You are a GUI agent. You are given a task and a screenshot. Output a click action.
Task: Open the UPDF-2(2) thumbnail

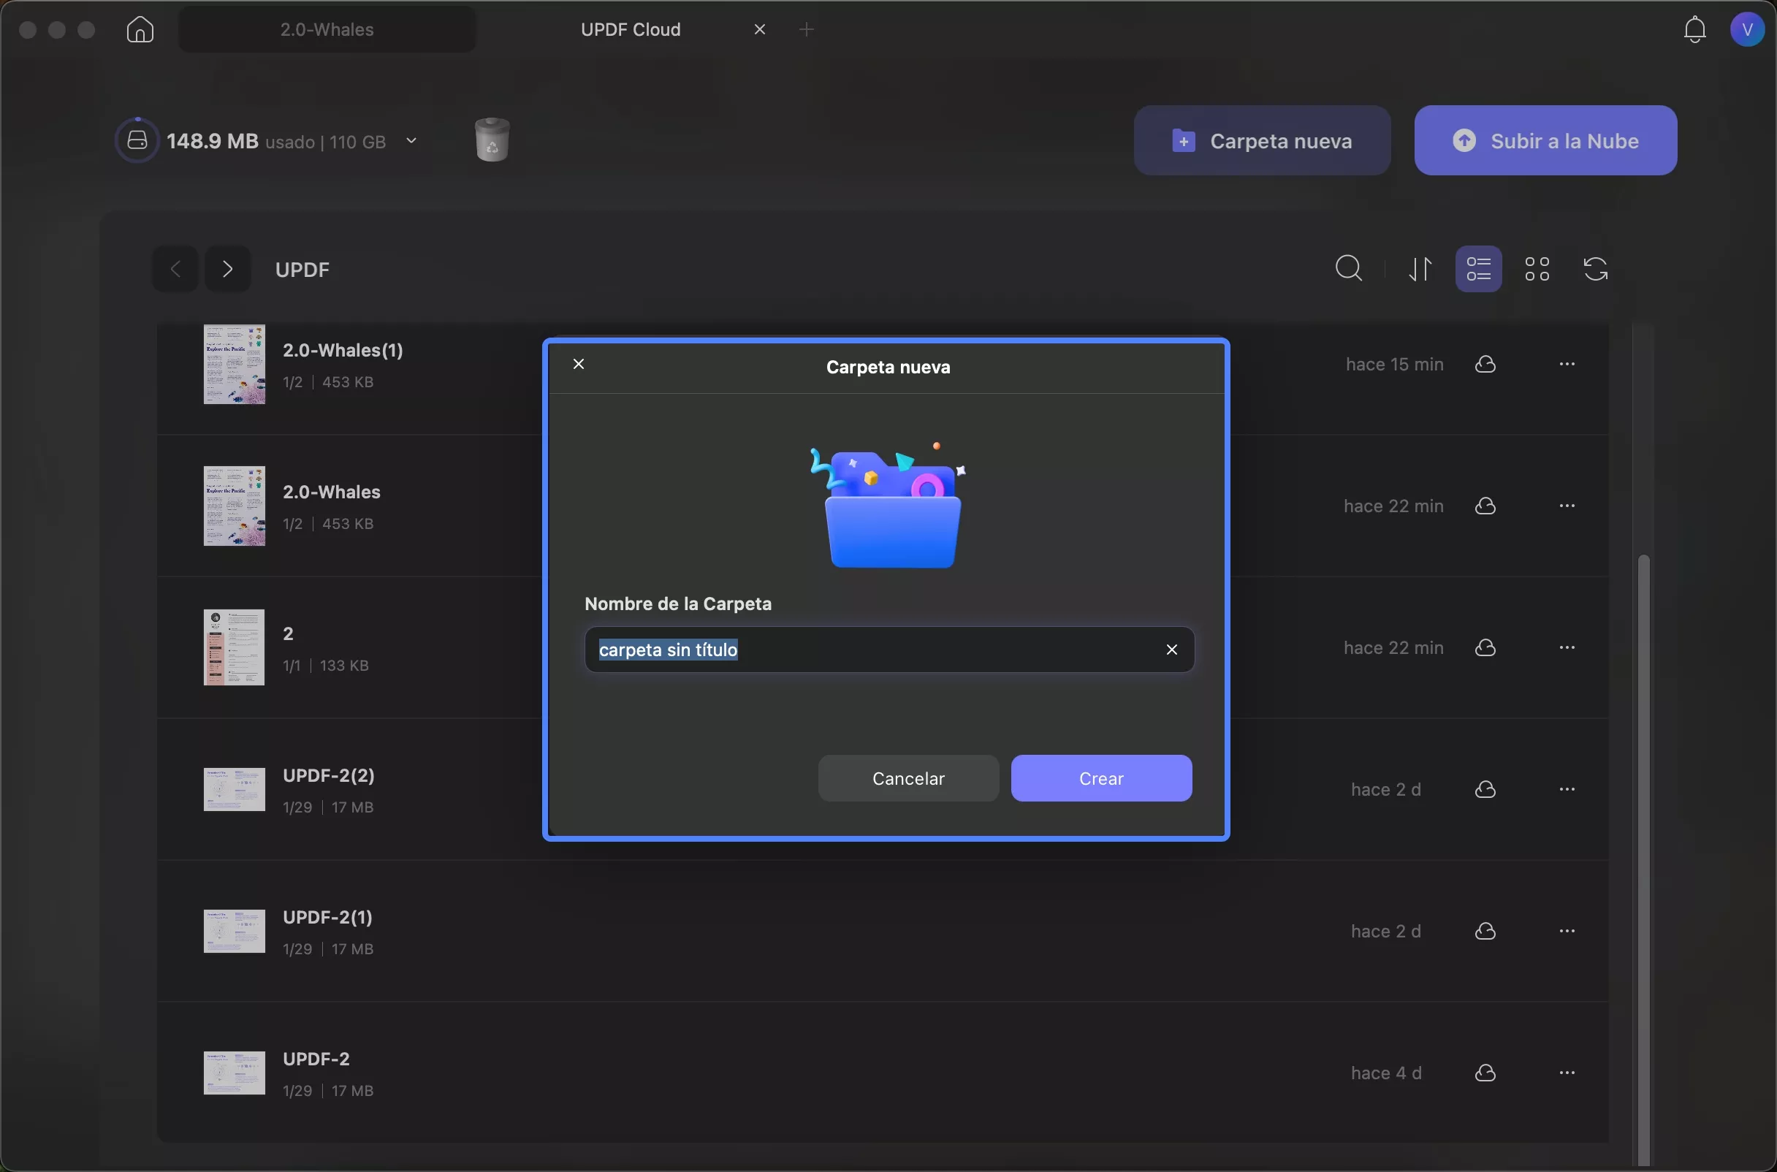click(235, 789)
